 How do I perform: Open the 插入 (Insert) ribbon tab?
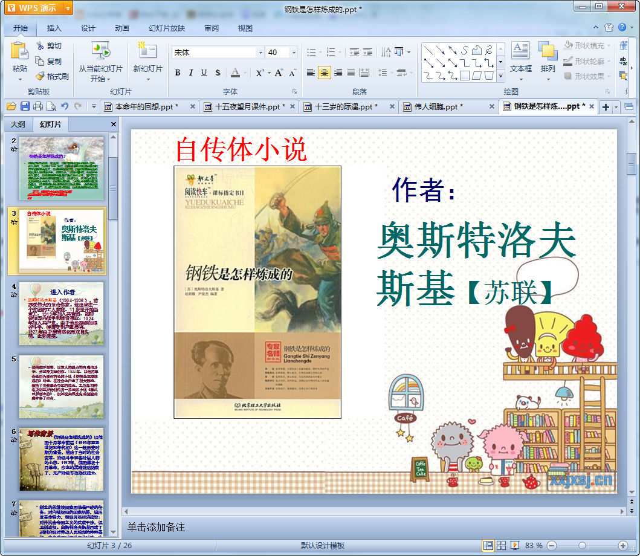(x=54, y=28)
